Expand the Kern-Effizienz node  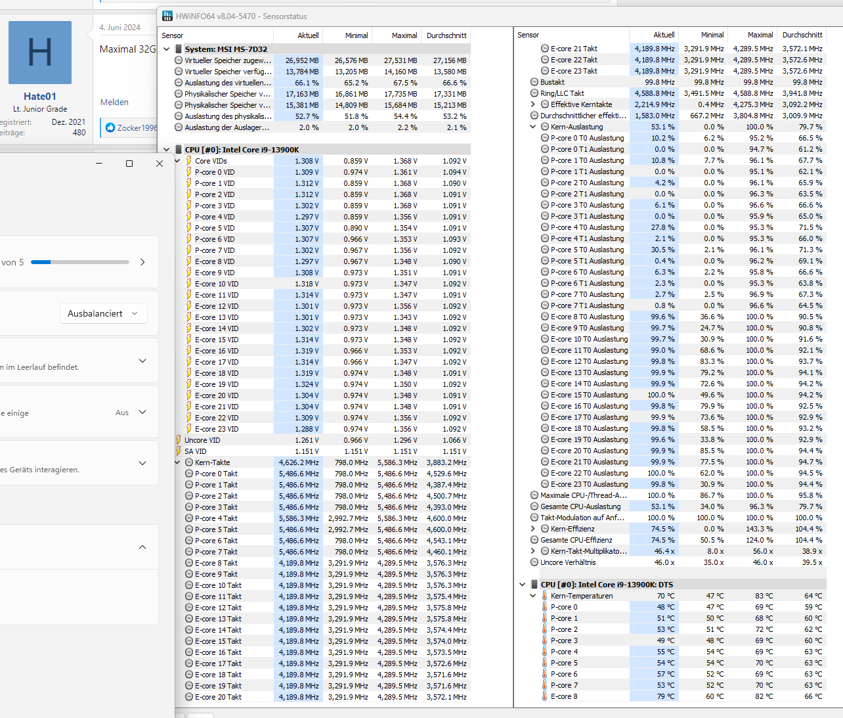tap(533, 528)
